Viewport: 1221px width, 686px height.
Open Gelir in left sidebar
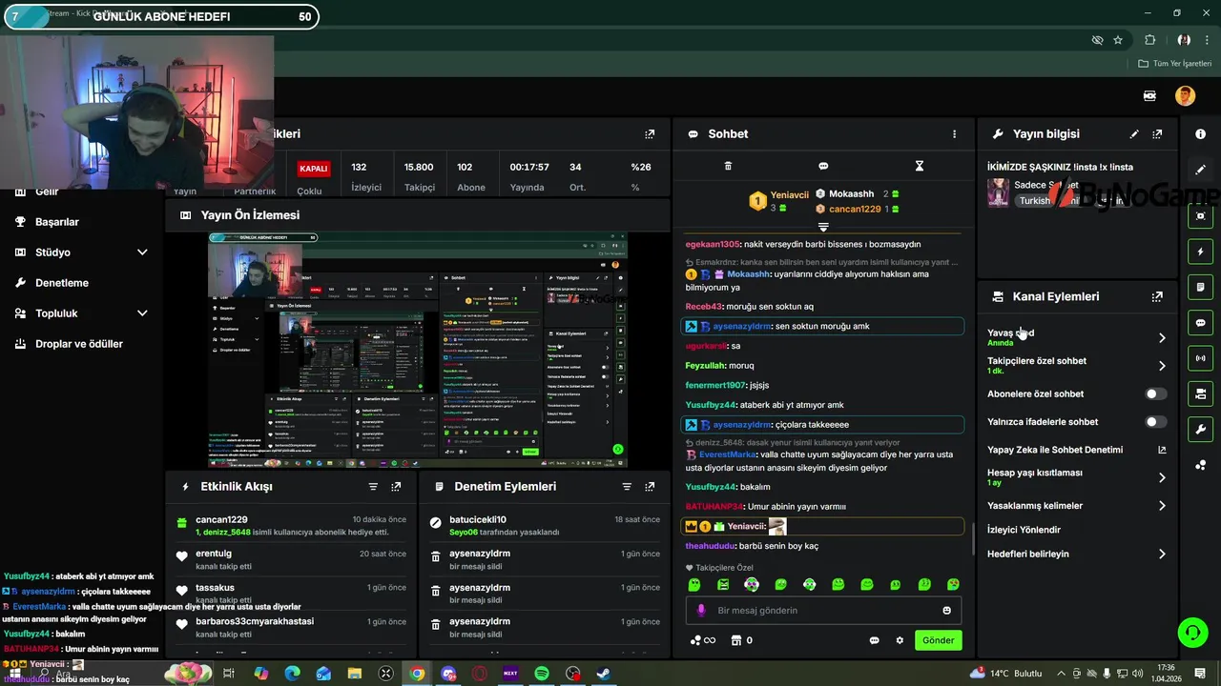47,192
